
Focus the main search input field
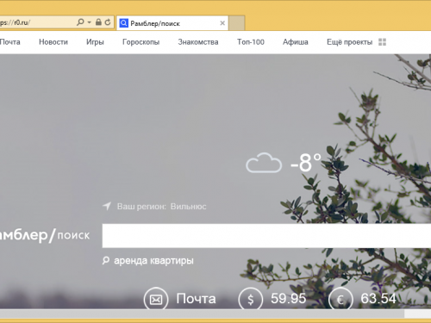[x=266, y=236]
